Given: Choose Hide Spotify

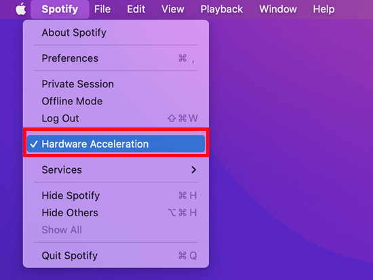Looking at the screenshot, I should (x=116, y=195).
